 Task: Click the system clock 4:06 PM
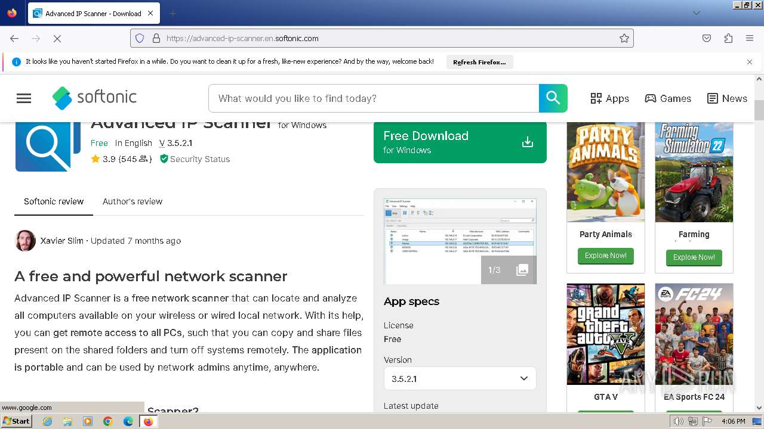733,421
